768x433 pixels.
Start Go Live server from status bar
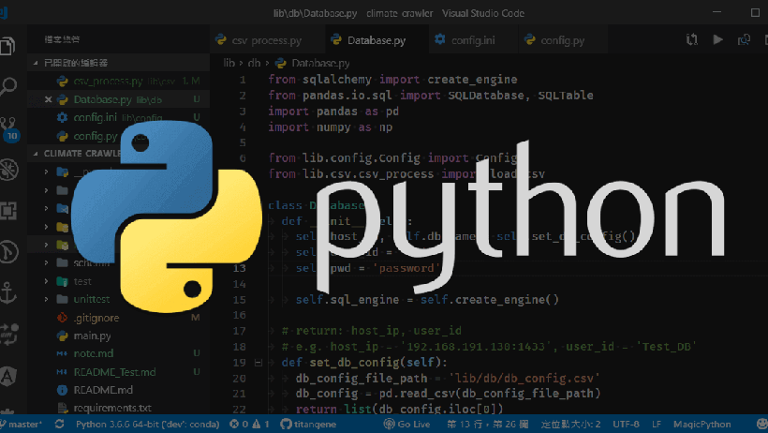coord(407,425)
